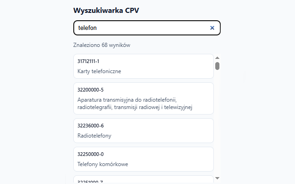Select the result code 32200000-5
The height and width of the screenshot is (184, 295).
pyautogui.click(x=90, y=90)
